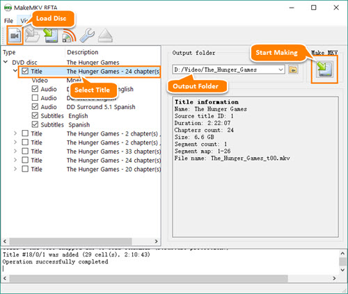This screenshot has width=348, height=294.
Task: Uncheck the Title with 24 chapters that is selected
Action: pyautogui.click(x=25, y=71)
